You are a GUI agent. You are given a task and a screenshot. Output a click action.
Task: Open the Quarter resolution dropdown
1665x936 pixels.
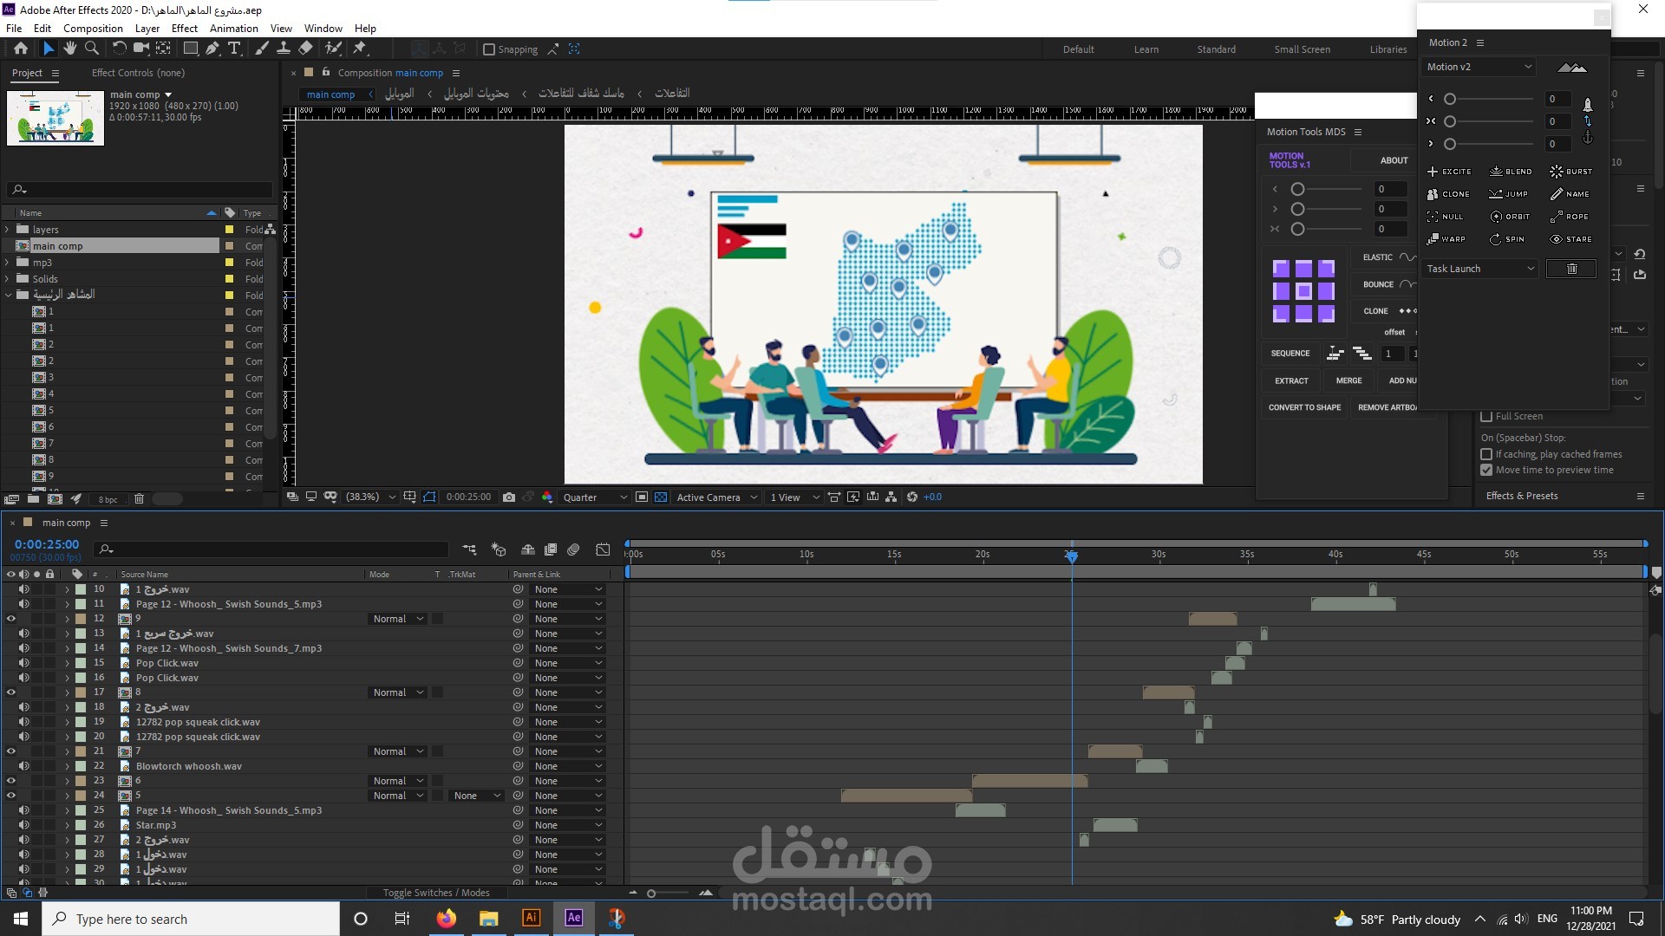tap(594, 497)
